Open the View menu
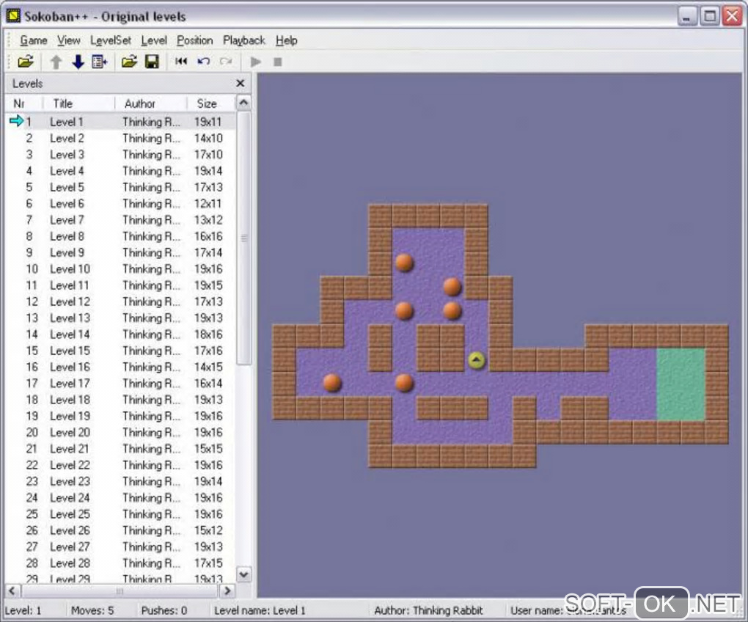748x622 pixels. click(69, 40)
